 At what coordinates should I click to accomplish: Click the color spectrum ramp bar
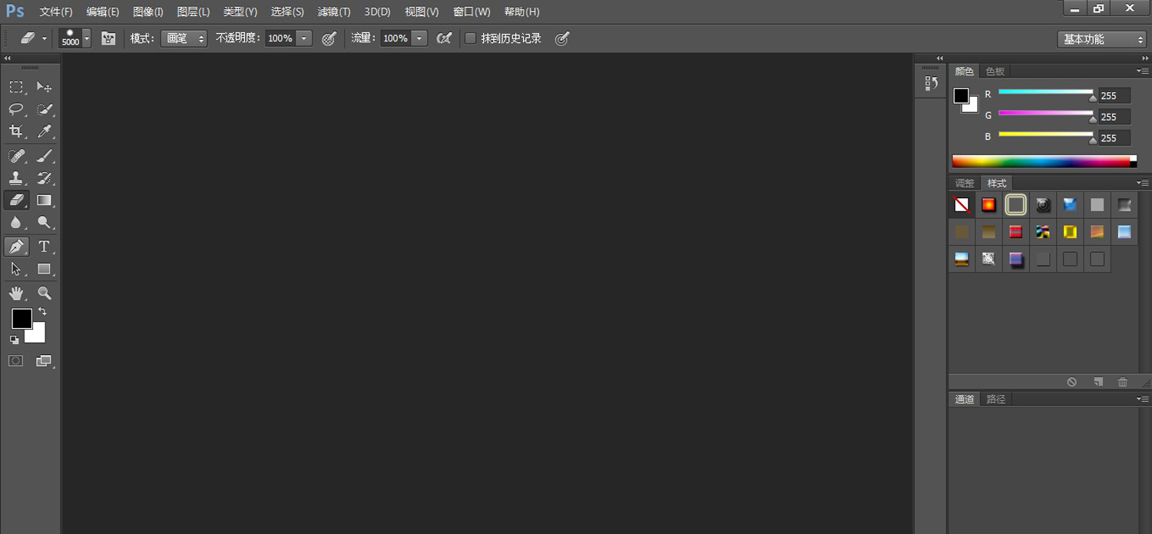tap(1044, 161)
